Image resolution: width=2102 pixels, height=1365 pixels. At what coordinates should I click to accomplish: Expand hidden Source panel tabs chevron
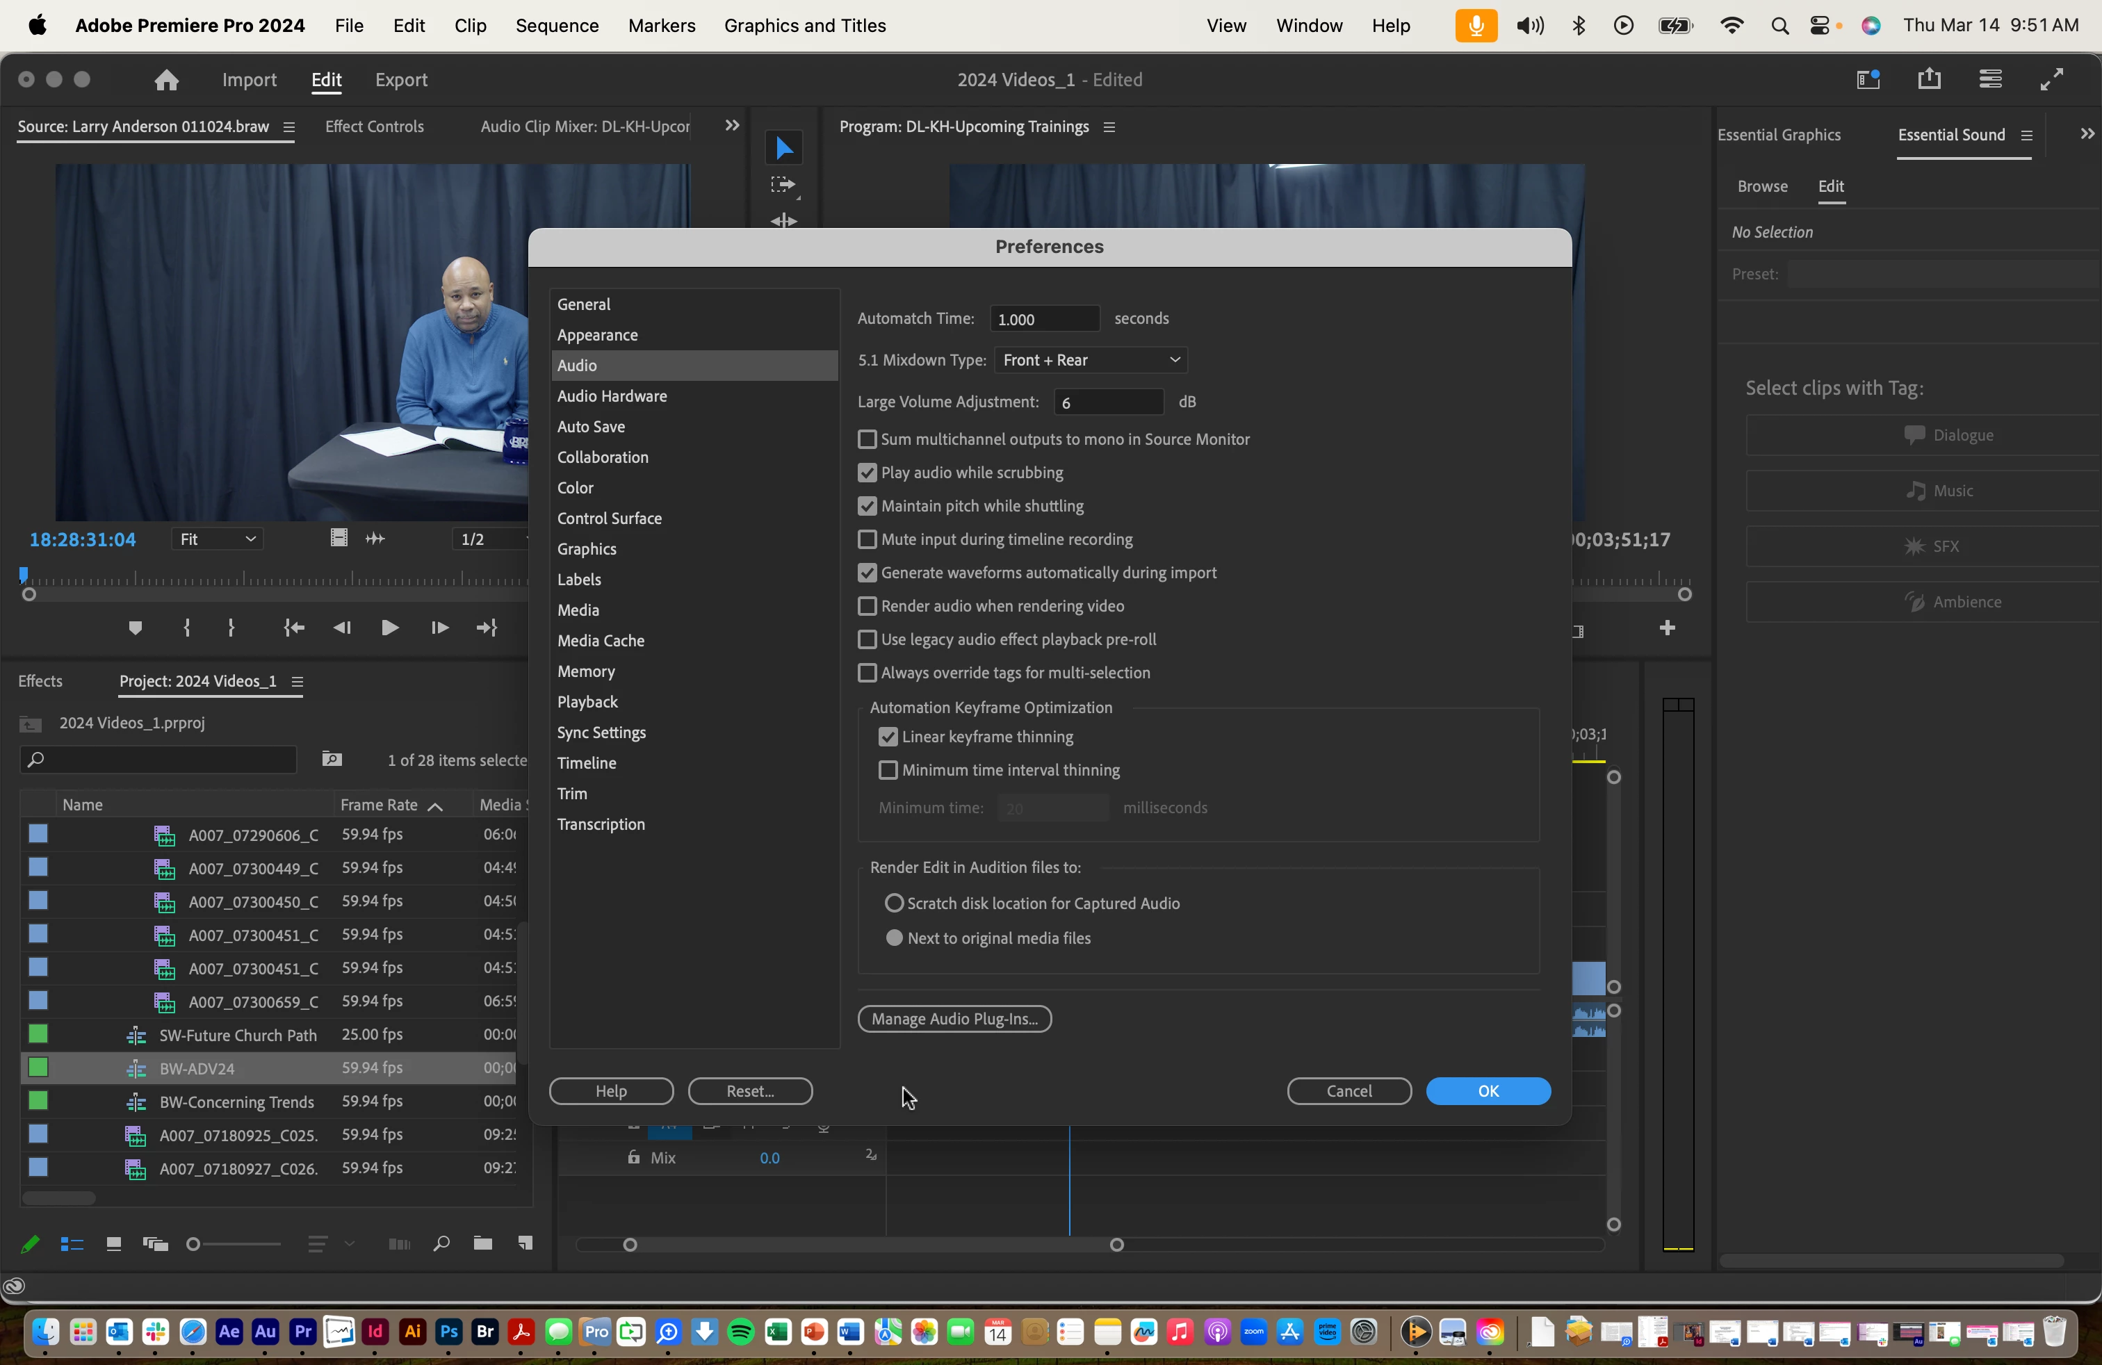[x=731, y=126]
